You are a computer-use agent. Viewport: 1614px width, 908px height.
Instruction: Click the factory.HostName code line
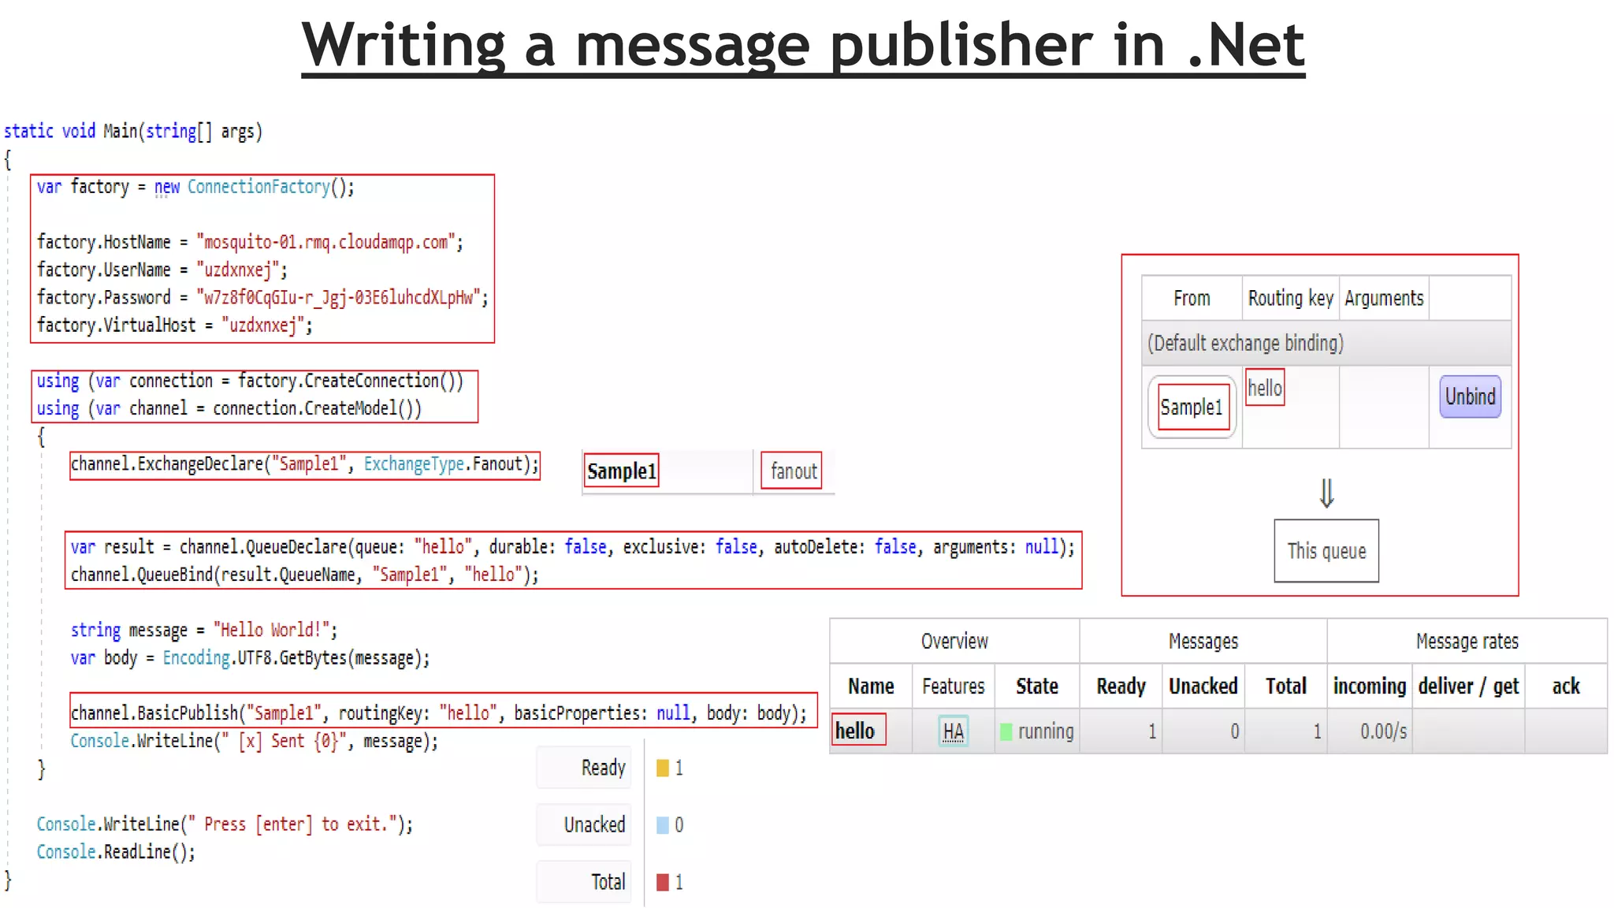click(x=251, y=242)
